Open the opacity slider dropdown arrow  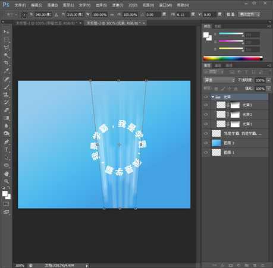(x=269, y=80)
